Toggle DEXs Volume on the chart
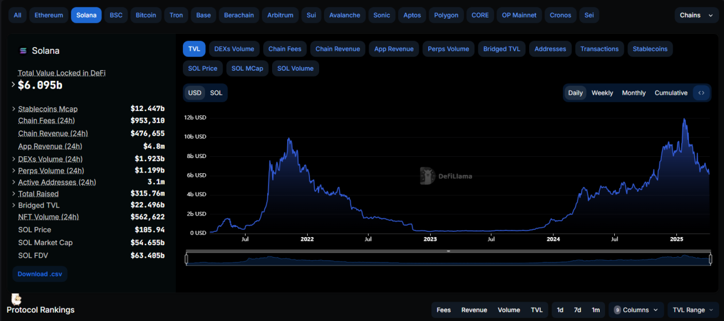The image size is (724, 321). click(234, 49)
